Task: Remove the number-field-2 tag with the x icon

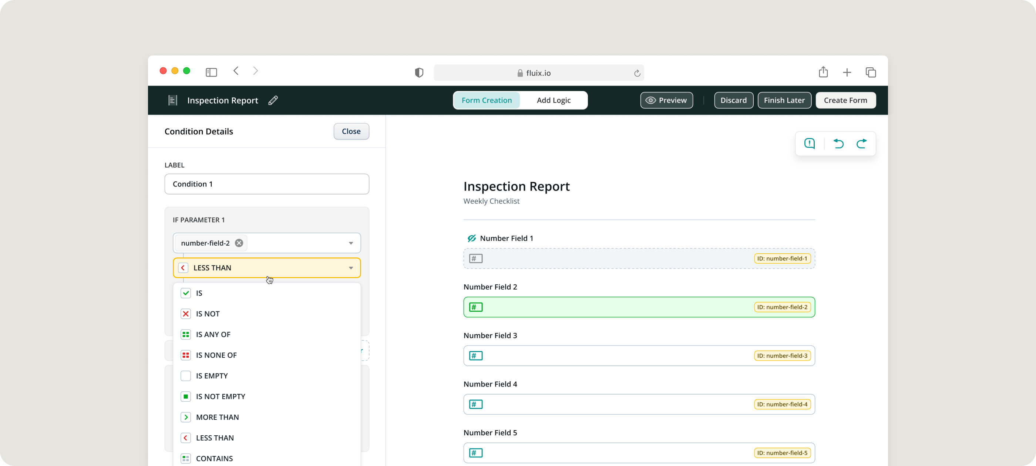Action: [239, 243]
